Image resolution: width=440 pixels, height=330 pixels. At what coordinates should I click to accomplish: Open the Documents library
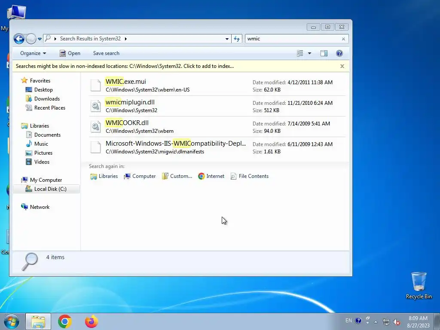pyautogui.click(x=47, y=134)
